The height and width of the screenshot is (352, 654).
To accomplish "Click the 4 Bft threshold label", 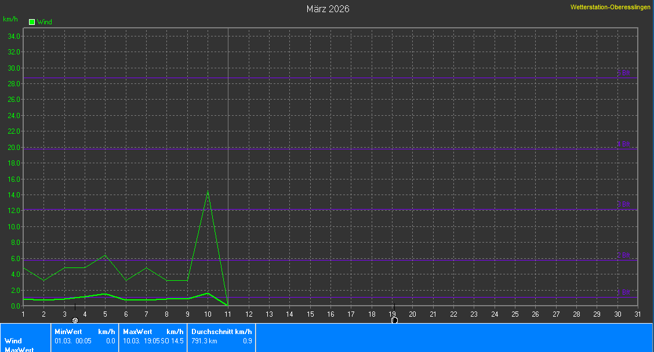I will click(x=624, y=144).
